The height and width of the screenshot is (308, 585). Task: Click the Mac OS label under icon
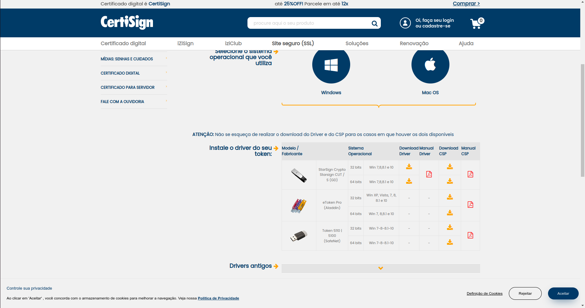[430, 93]
